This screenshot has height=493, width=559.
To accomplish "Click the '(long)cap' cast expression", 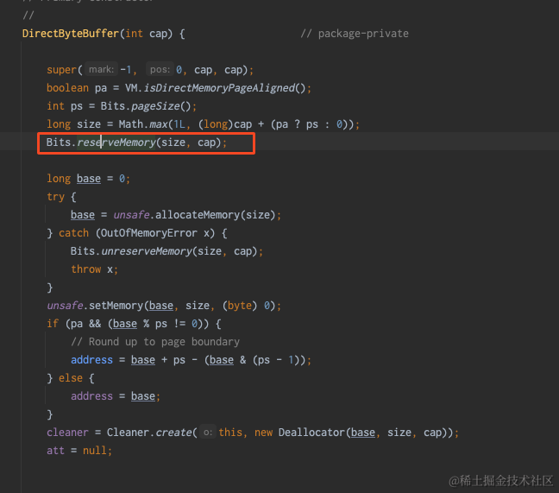I will pyautogui.click(x=225, y=124).
